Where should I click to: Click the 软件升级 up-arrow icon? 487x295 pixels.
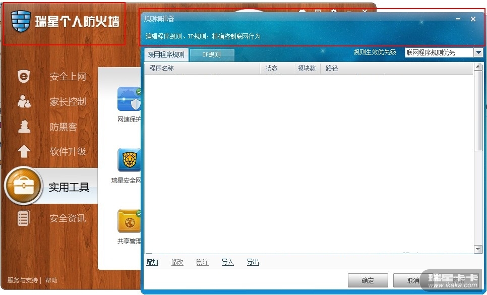tap(24, 152)
